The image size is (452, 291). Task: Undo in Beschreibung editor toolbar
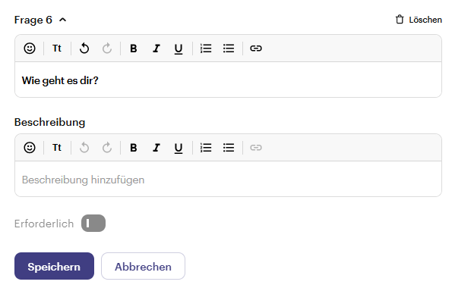click(x=84, y=148)
